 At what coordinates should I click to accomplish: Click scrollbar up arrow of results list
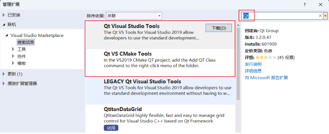point(238,25)
